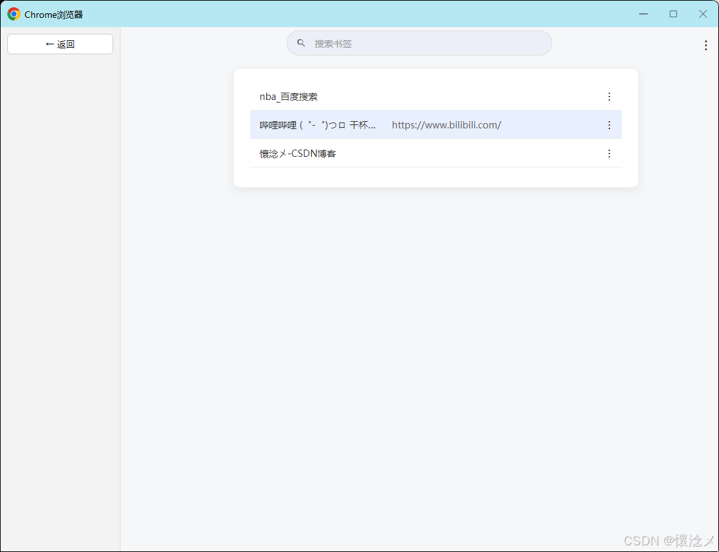Click the https://www.bilibili.com/ URL text
Viewport: 719px width, 552px height.
[x=446, y=124]
